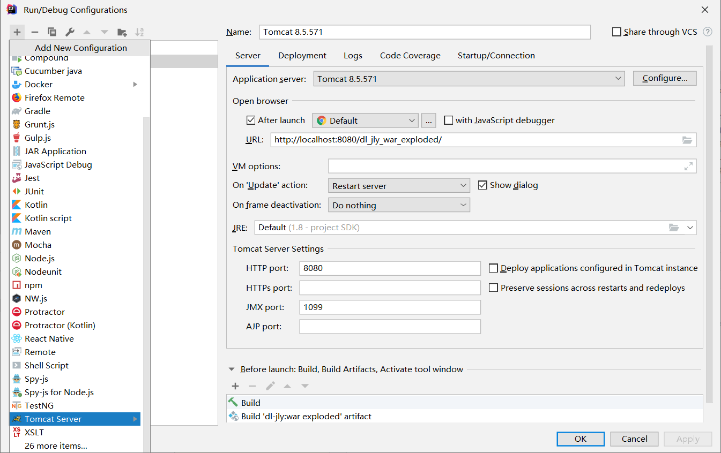This screenshot has width=721, height=453.
Task: Choose React Native configuration
Action: 75,338
